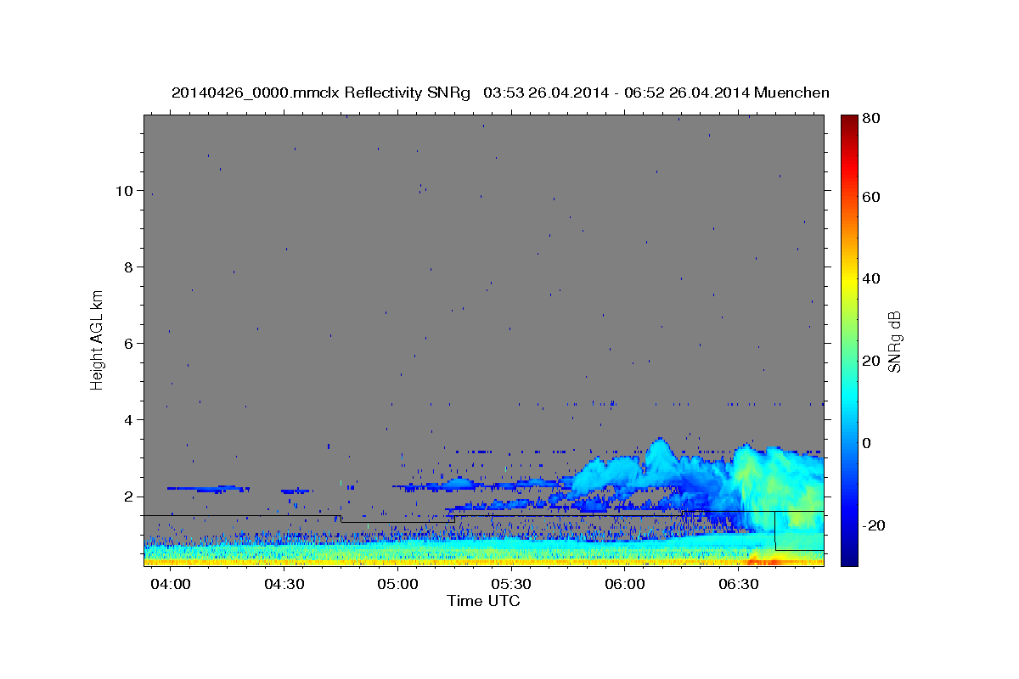Click the colorbar value 40
Viewport: 1019px width, 679px height.
click(x=870, y=278)
